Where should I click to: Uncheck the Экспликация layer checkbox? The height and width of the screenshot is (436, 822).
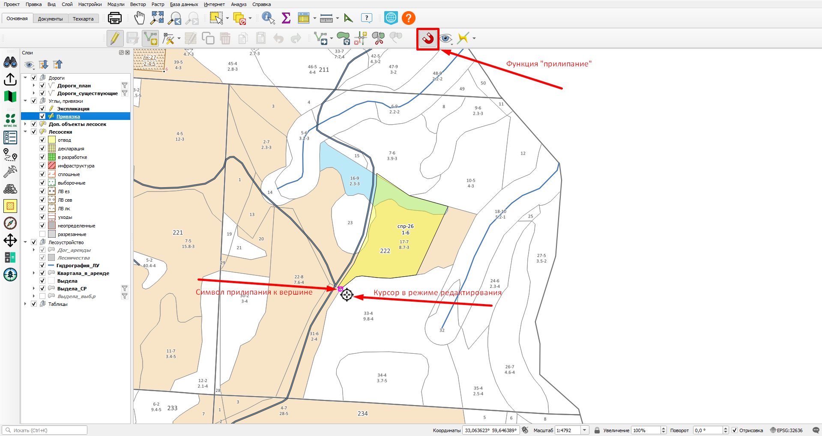coord(42,109)
